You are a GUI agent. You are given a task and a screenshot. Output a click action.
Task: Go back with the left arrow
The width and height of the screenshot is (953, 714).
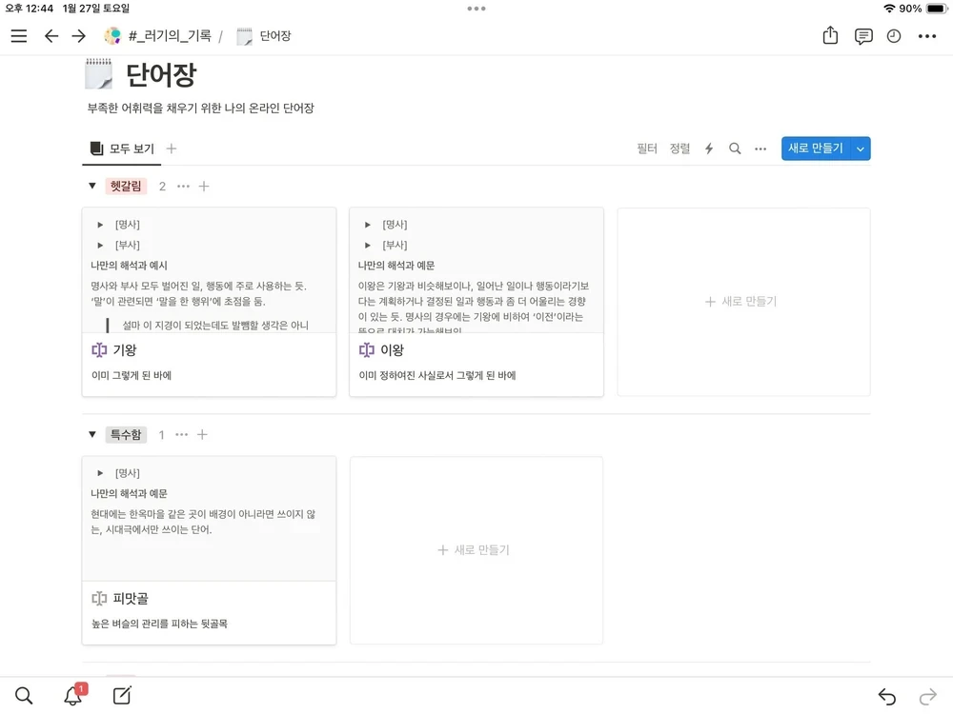click(x=51, y=36)
